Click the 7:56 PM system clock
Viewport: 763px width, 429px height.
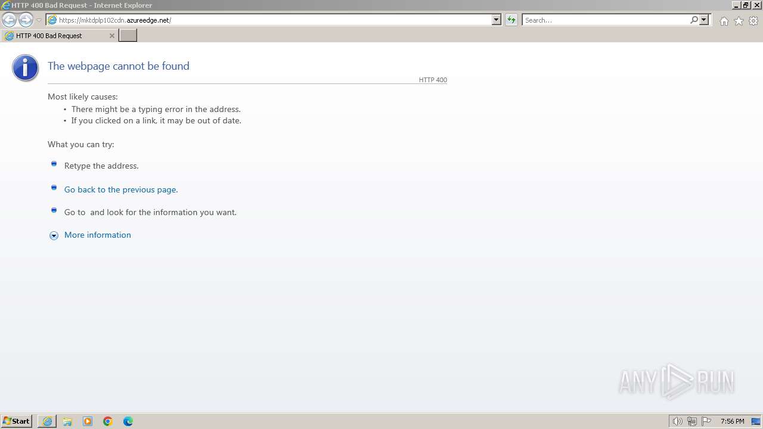[x=732, y=421]
